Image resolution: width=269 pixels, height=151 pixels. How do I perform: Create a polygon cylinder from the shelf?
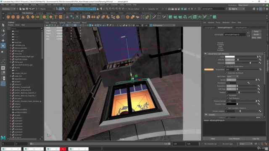point(18,17)
